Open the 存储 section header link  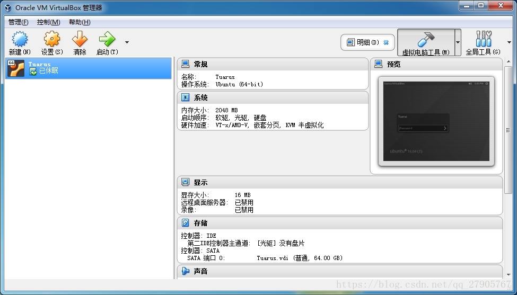coord(200,223)
